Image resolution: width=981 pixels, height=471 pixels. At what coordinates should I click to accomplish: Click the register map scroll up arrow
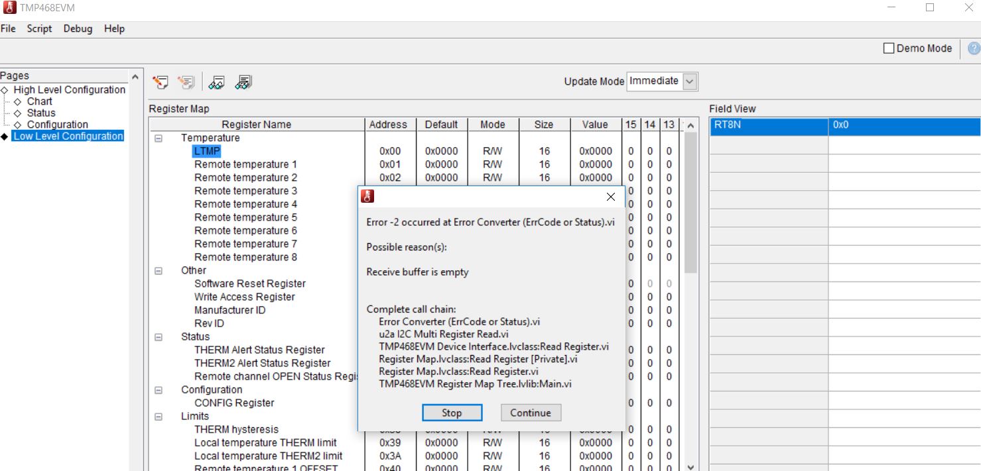[x=690, y=125]
